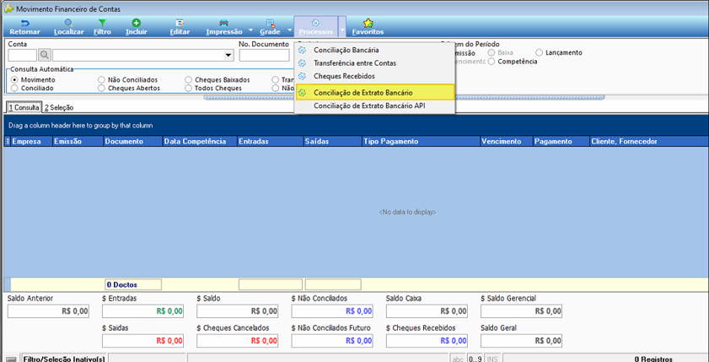Click the Retornar back arrow icon
Screen dimensions: 709x362
coord(24,24)
